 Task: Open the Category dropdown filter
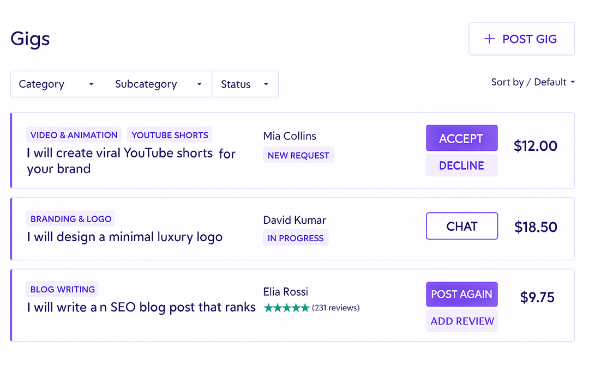tap(57, 84)
